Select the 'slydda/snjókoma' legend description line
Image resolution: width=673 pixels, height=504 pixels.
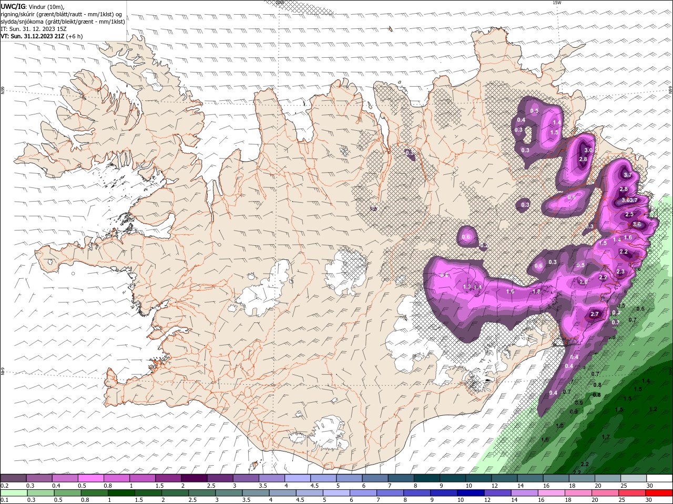(x=63, y=22)
